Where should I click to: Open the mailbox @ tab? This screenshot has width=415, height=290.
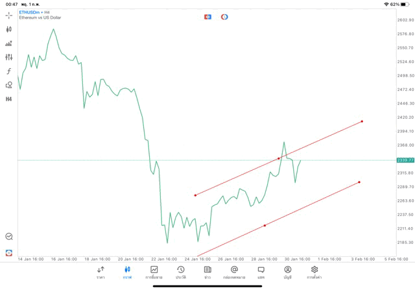pos(234,272)
